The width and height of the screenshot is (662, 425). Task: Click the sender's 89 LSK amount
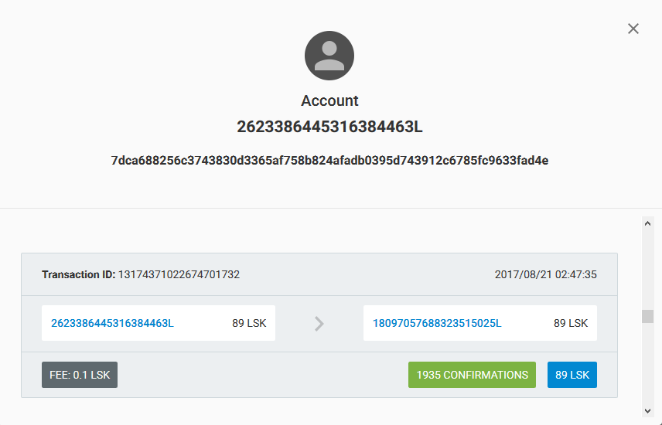(249, 323)
